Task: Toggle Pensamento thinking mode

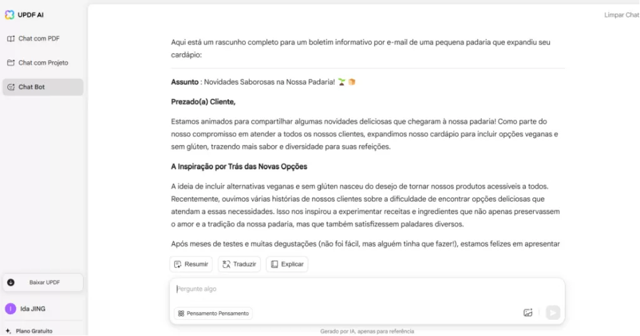Action: [x=213, y=313]
